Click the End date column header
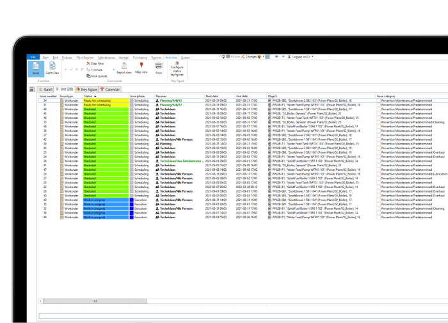This screenshot has width=448, height=323. pos(251,96)
